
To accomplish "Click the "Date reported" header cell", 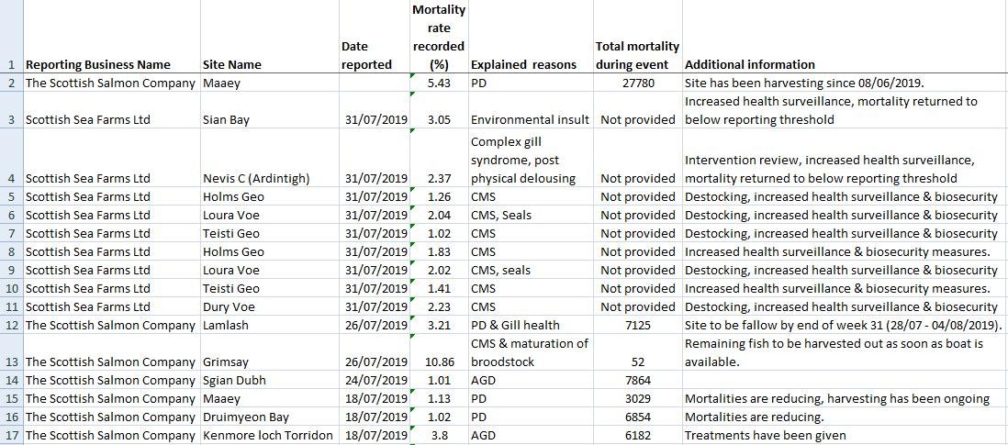I will [366, 55].
